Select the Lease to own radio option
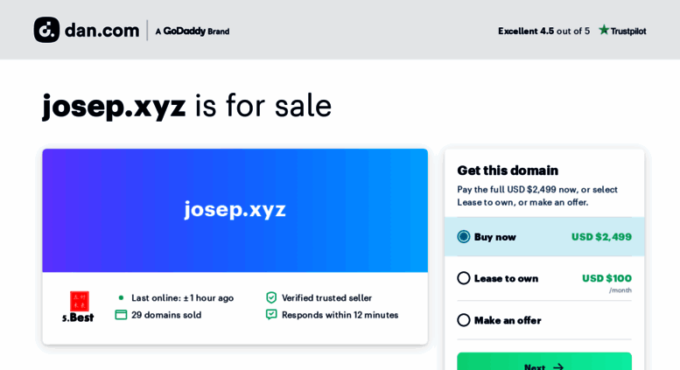680x370 pixels. (x=464, y=278)
